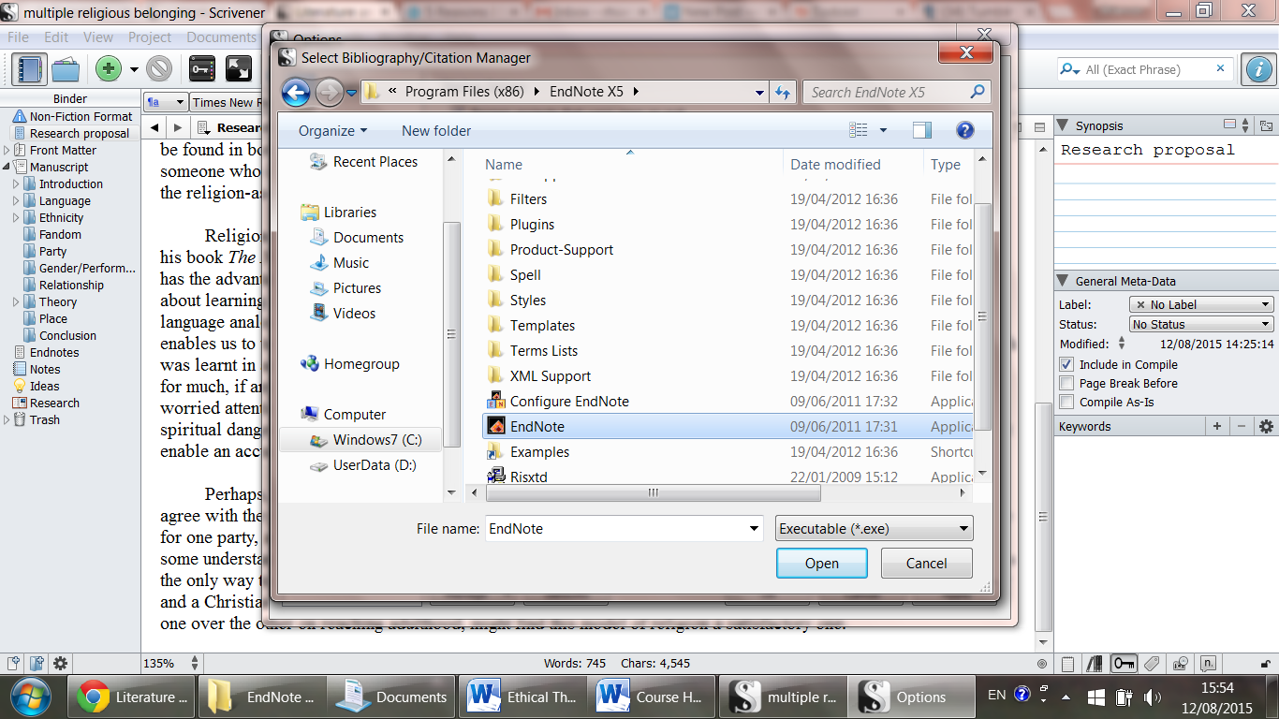Open the Edit menu in Scrivener

pyautogui.click(x=56, y=37)
